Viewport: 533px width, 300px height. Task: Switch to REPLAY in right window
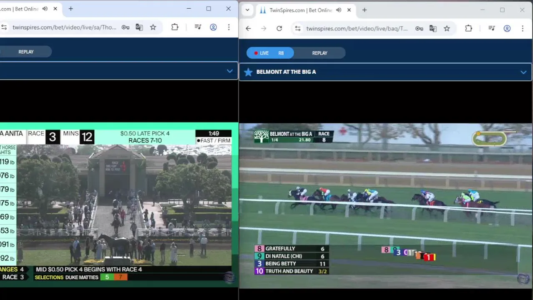pyautogui.click(x=320, y=53)
